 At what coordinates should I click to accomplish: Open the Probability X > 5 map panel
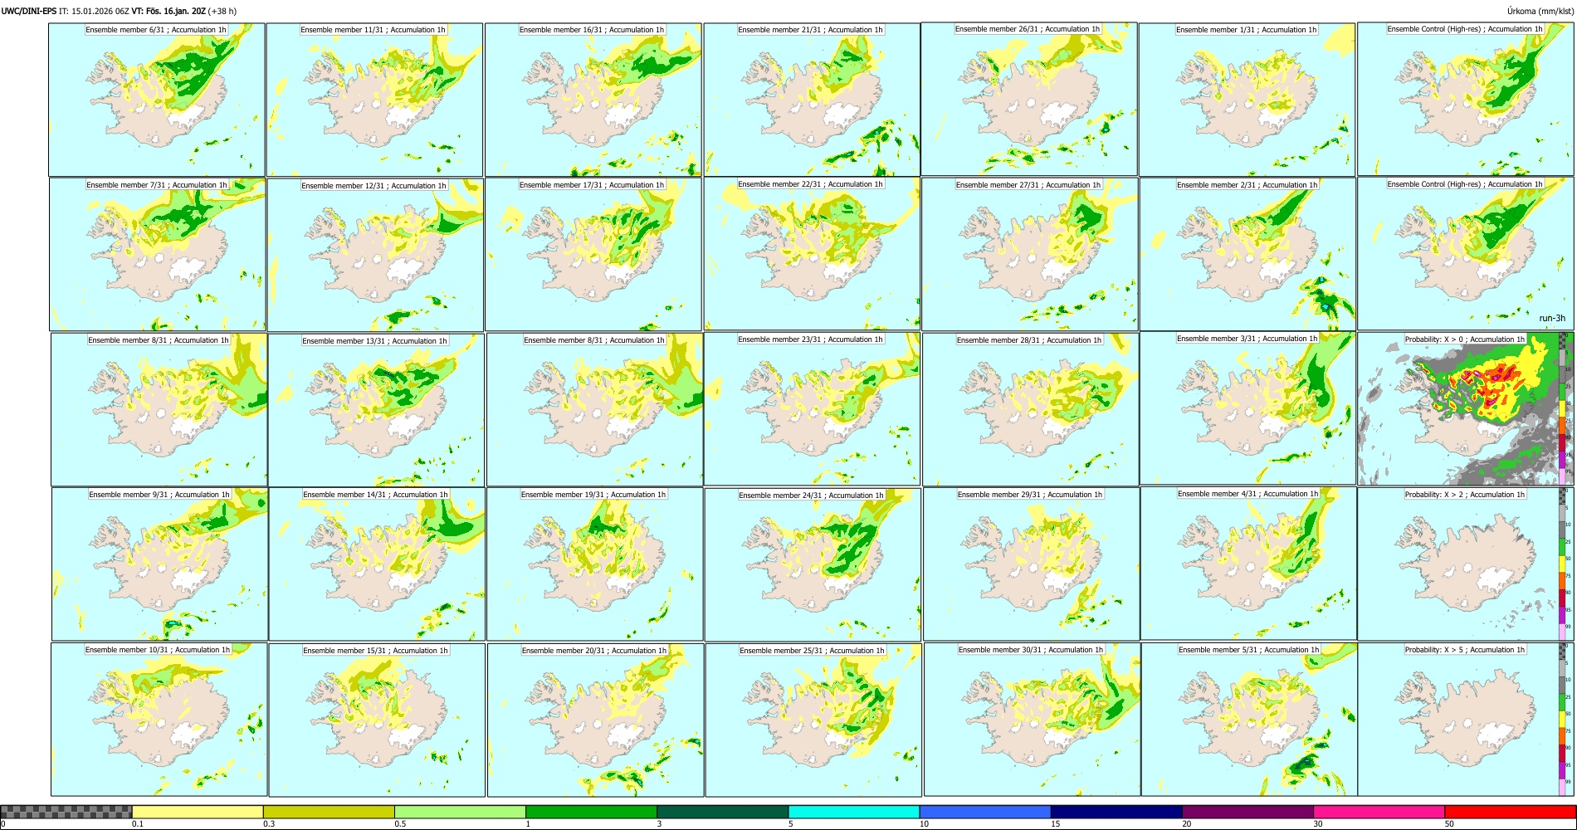tap(1466, 720)
